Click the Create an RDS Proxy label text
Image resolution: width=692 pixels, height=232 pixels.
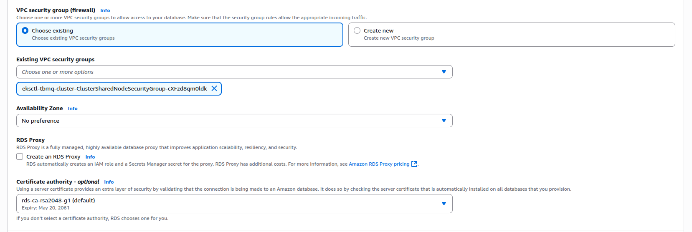pyautogui.click(x=53, y=156)
